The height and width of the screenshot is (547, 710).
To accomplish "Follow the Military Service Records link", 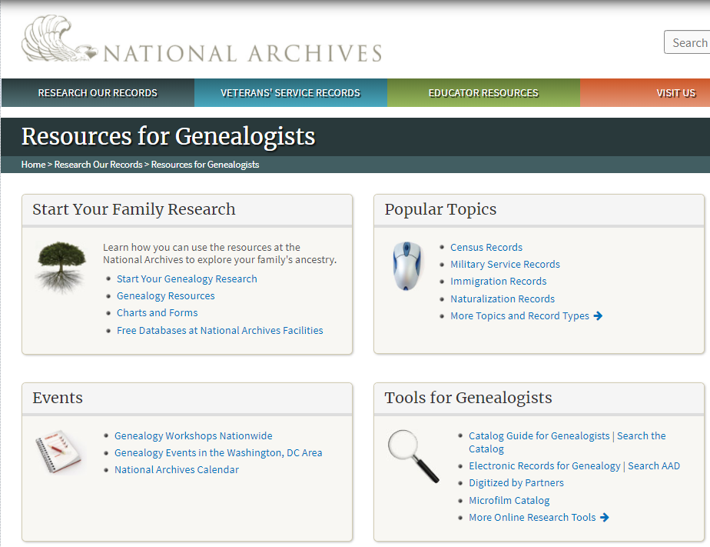I will click(x=505, y=265).
